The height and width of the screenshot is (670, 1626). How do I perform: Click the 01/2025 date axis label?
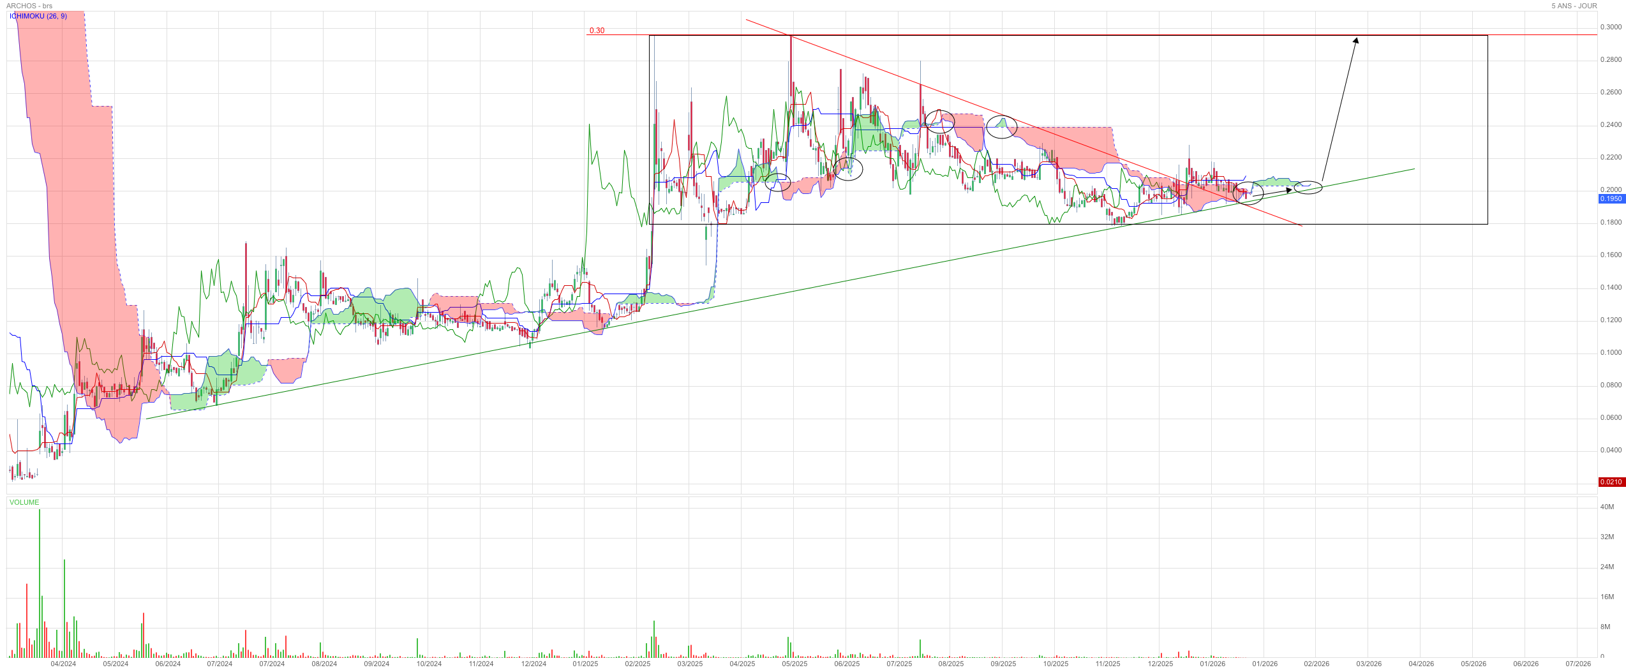point(585,664)
